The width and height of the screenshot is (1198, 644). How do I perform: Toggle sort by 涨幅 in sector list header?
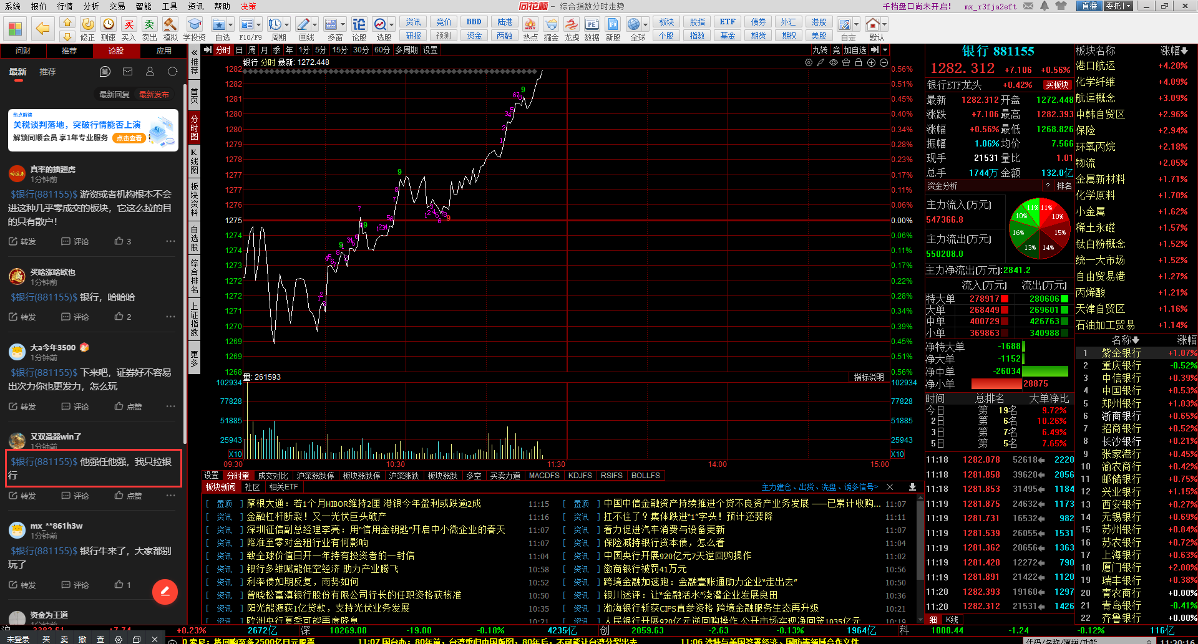point(1174,50)
